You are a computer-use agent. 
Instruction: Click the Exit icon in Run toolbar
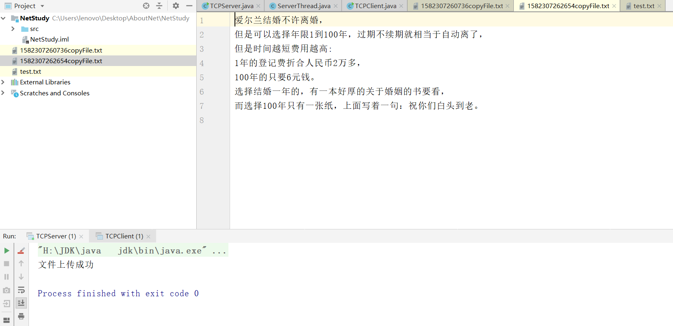pyautogui.click(x=7, y=304)
